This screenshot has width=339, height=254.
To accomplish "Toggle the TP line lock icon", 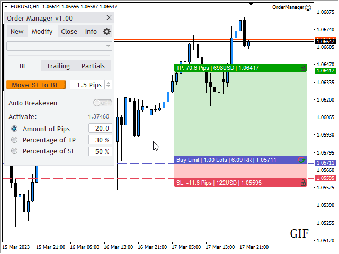I will tap(303, 68).
